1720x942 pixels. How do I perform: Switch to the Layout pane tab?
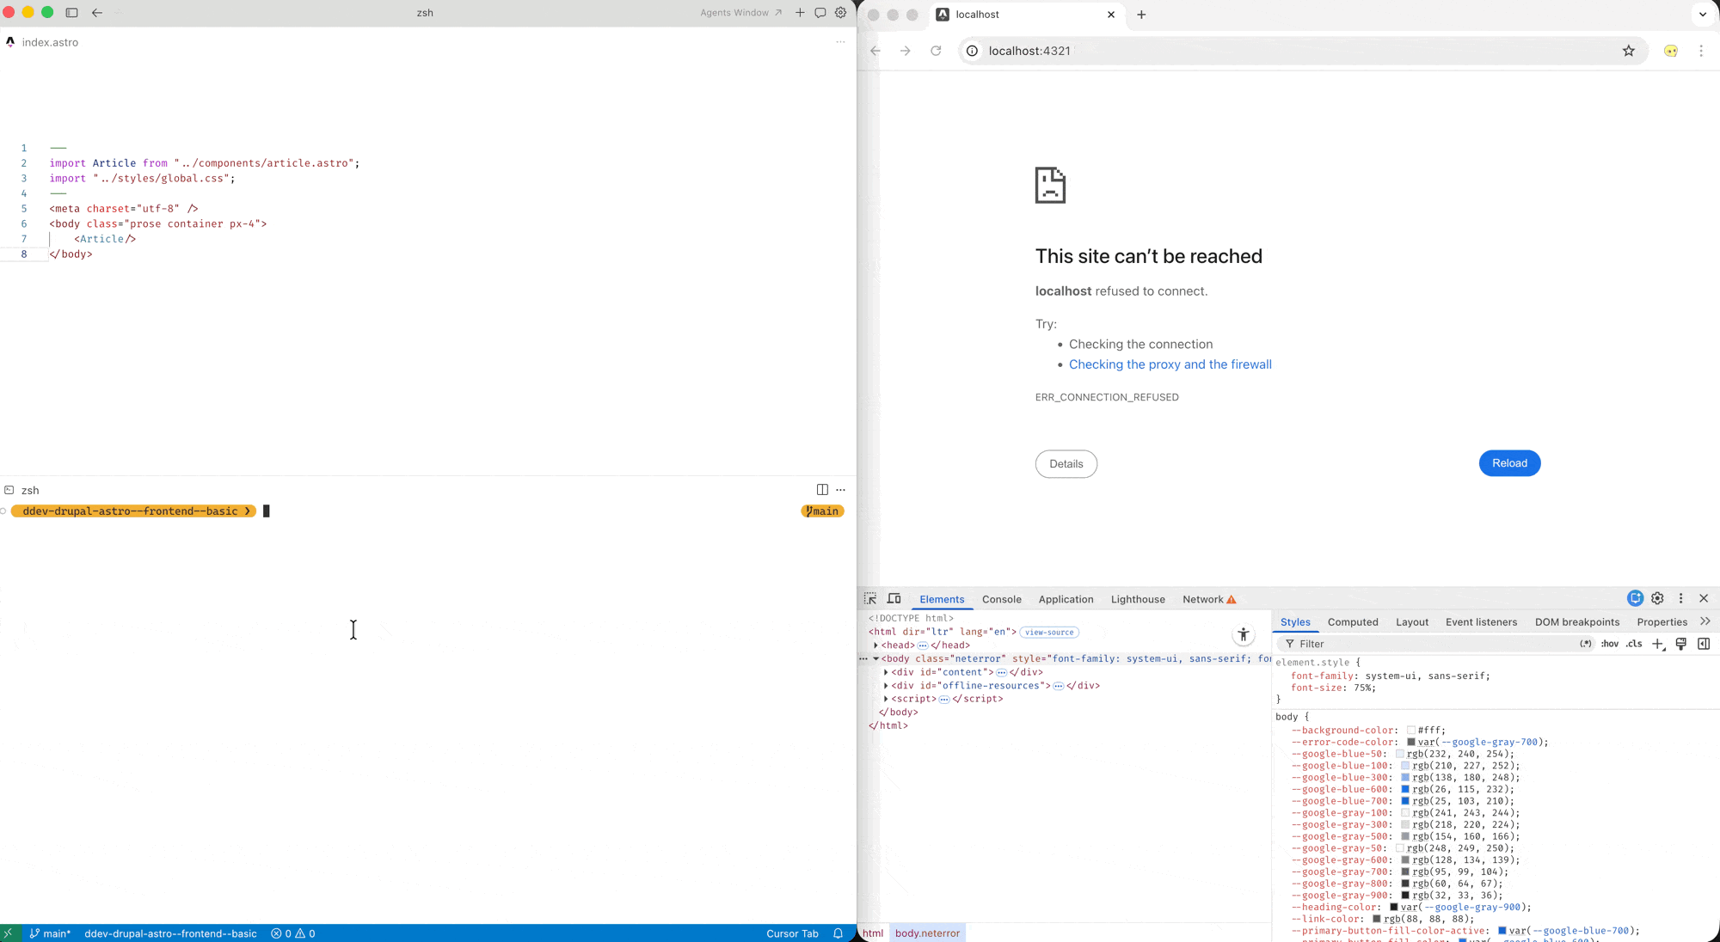click(x=1412, y=622)
